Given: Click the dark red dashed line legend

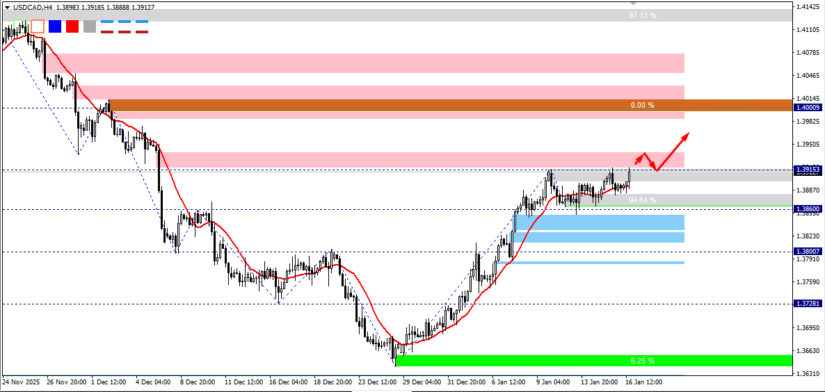Looking at the screenshot, I should tap(125, 31).
